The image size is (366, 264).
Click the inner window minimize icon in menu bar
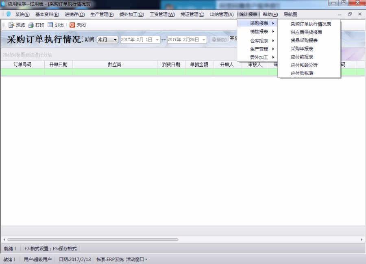(340, 15)
